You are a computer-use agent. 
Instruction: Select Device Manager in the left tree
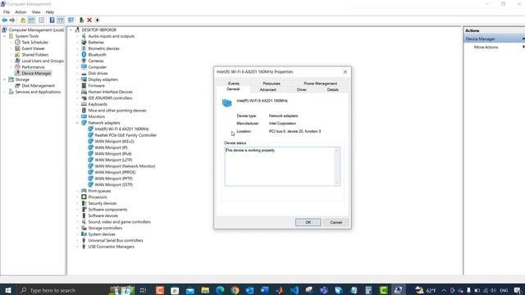pos(36,73)
